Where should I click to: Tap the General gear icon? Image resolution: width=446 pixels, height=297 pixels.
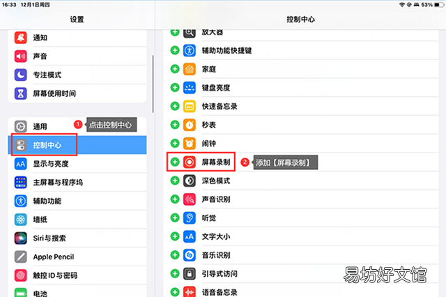[20, 126]
